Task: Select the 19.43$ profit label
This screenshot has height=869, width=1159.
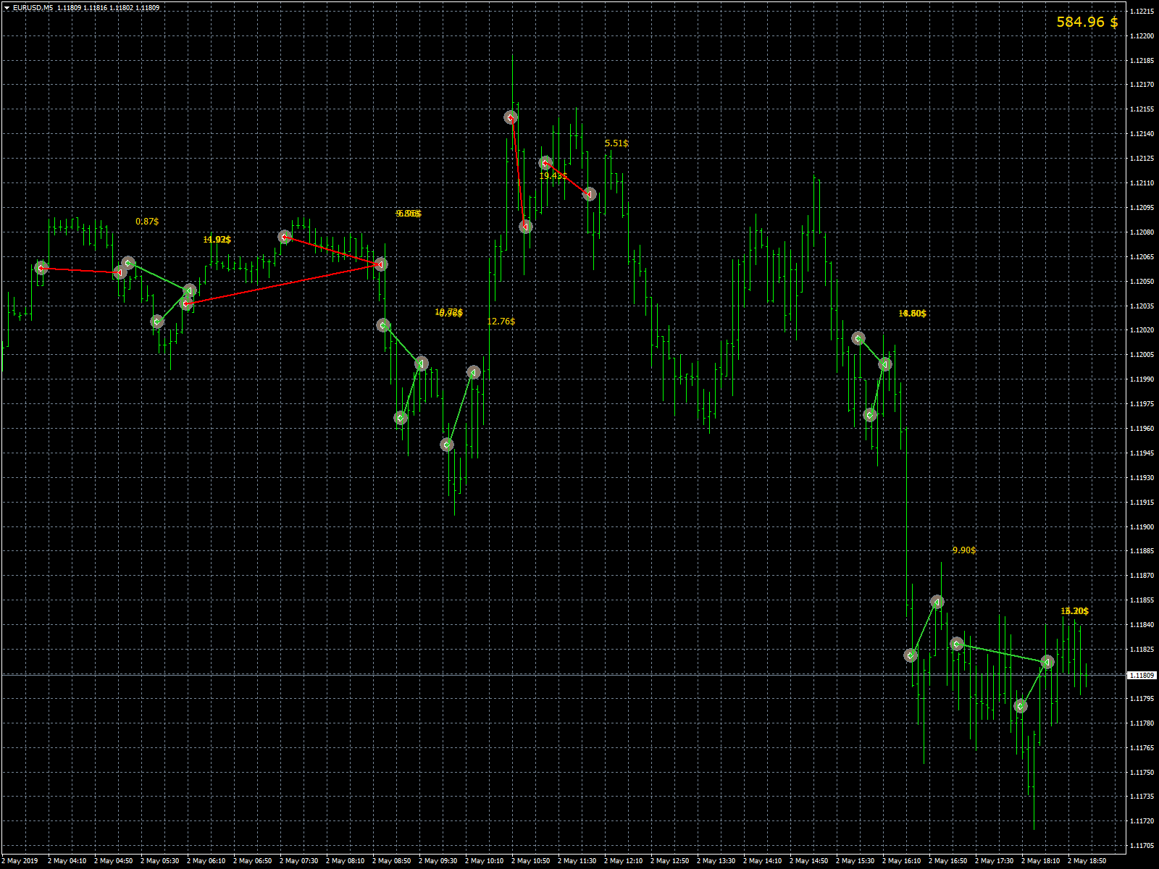Action: pos(553,176)
